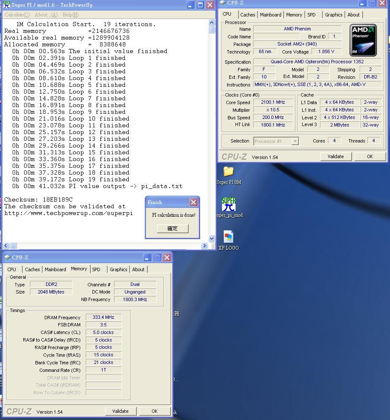Switch to Caches tab in top CPU-Z window

[x=247, y=15]
